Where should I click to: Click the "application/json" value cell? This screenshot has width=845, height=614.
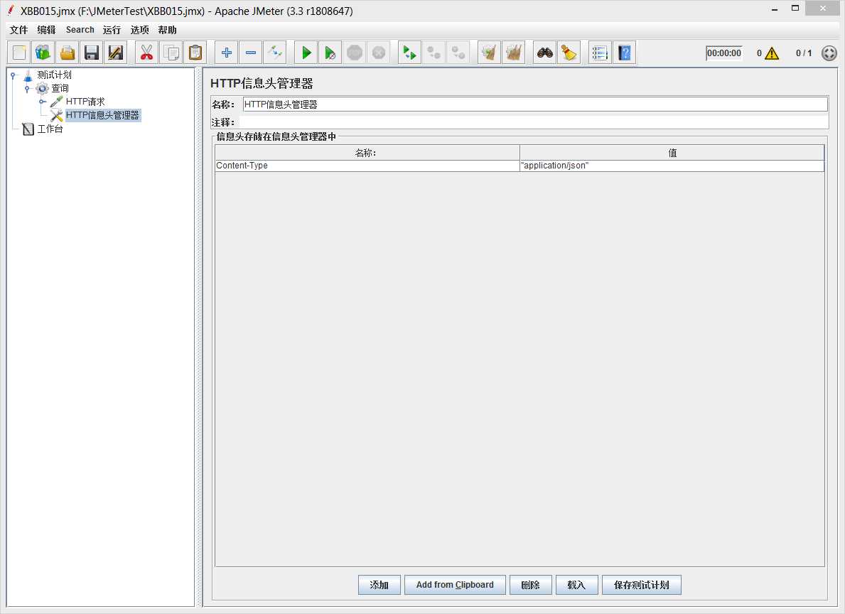coord(672,166)
